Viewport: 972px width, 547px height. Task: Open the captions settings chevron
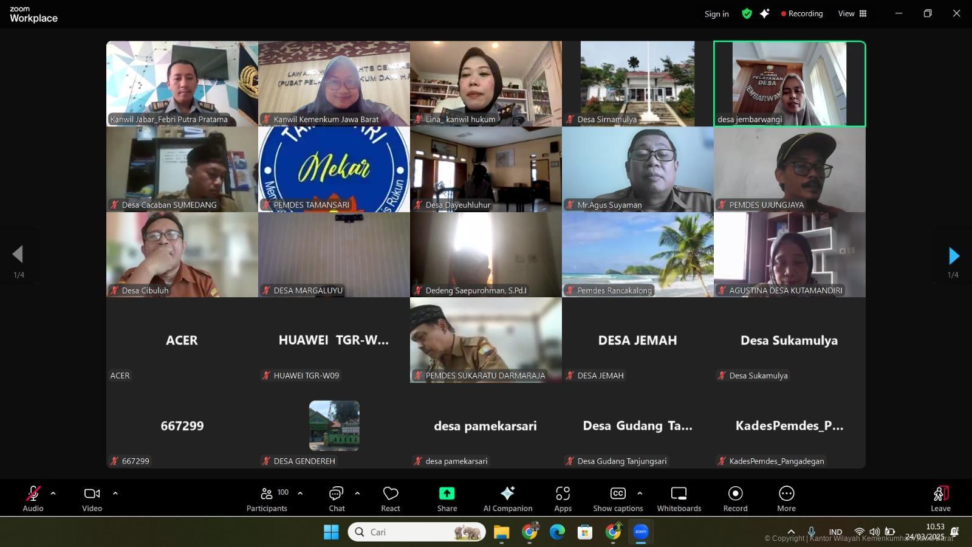click(x=640, y=493)
